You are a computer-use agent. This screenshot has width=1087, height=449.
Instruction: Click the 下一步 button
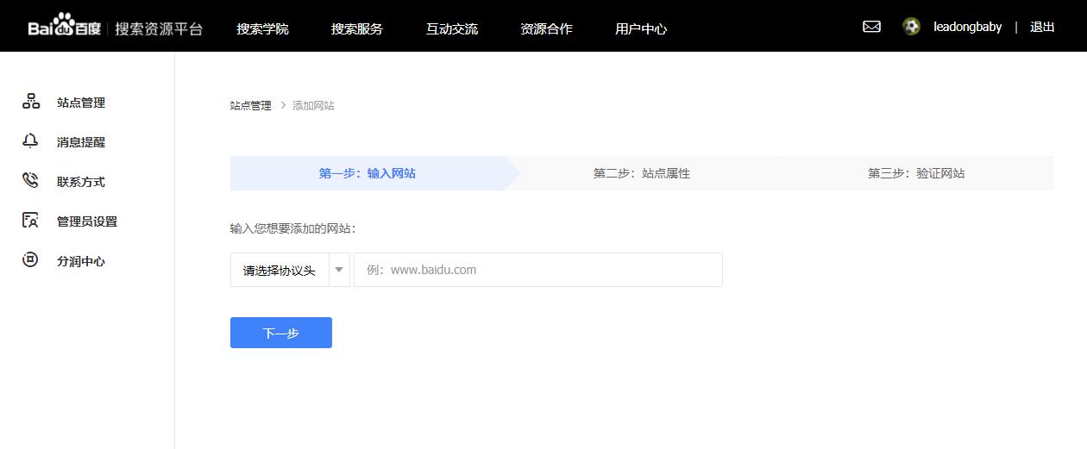pos(281,333)
